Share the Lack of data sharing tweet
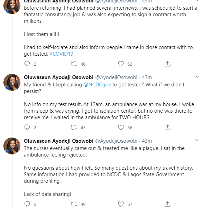Image resolution: width=202 pixels, height=208 pixels. click(167, 204)
